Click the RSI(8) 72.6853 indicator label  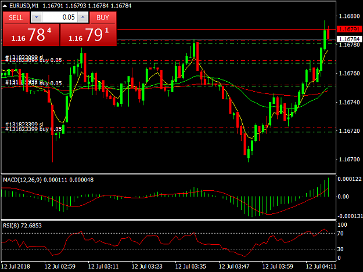[22, 226]
